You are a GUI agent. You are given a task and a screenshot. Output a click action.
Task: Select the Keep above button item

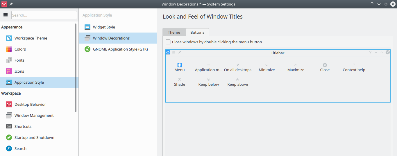[x=238, y=82]
